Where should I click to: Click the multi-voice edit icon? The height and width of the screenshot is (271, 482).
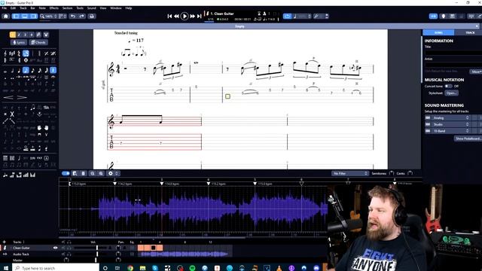click(x=38, y=35)
